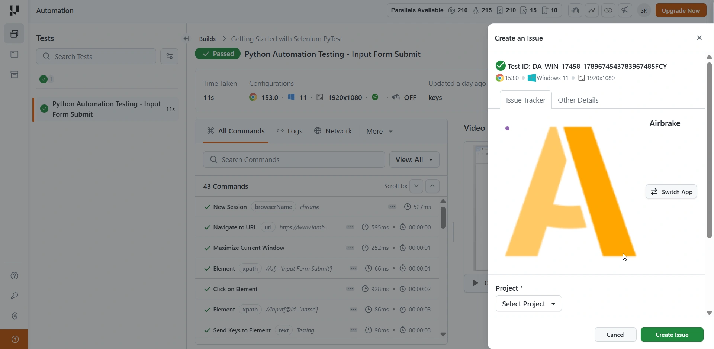
Task: Play the test video
Action: click(x=475, y=283)
